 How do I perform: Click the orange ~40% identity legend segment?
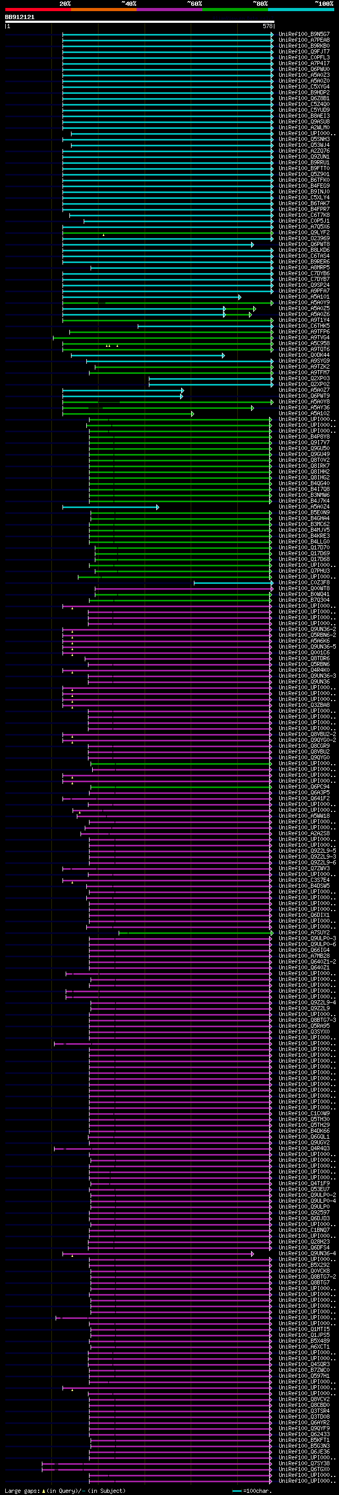point(104,10)
